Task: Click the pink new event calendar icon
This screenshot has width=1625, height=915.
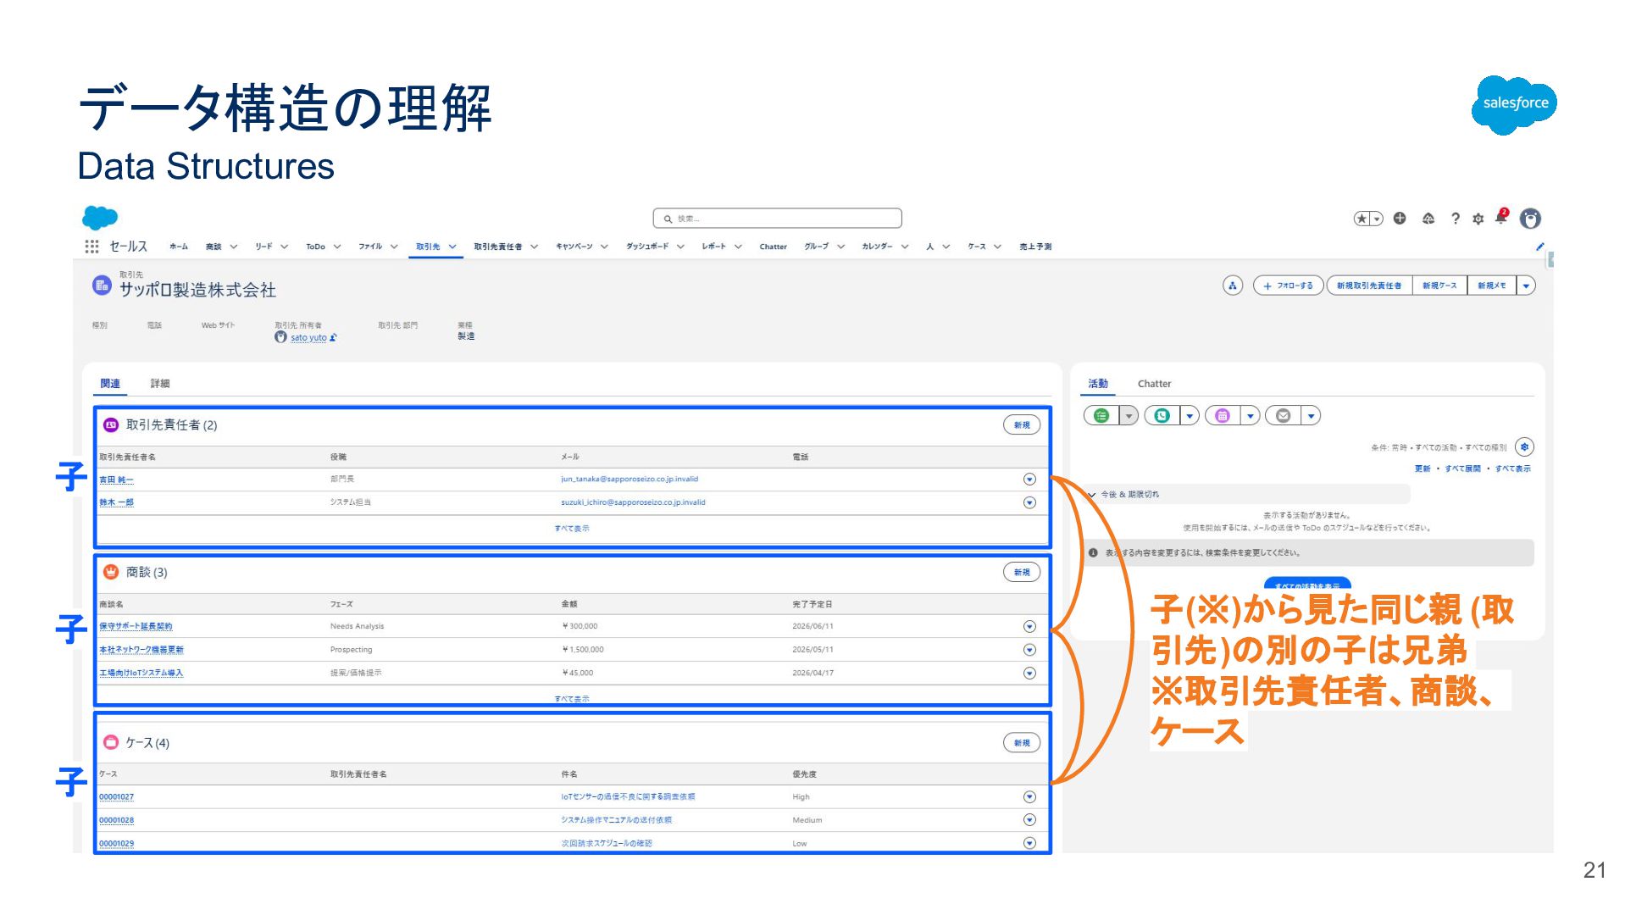Action: click(1222, 416)
